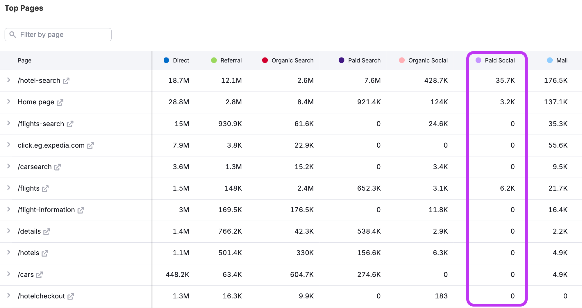Expand the /details row
582x308 pixels.
click(x=9, y=231)
